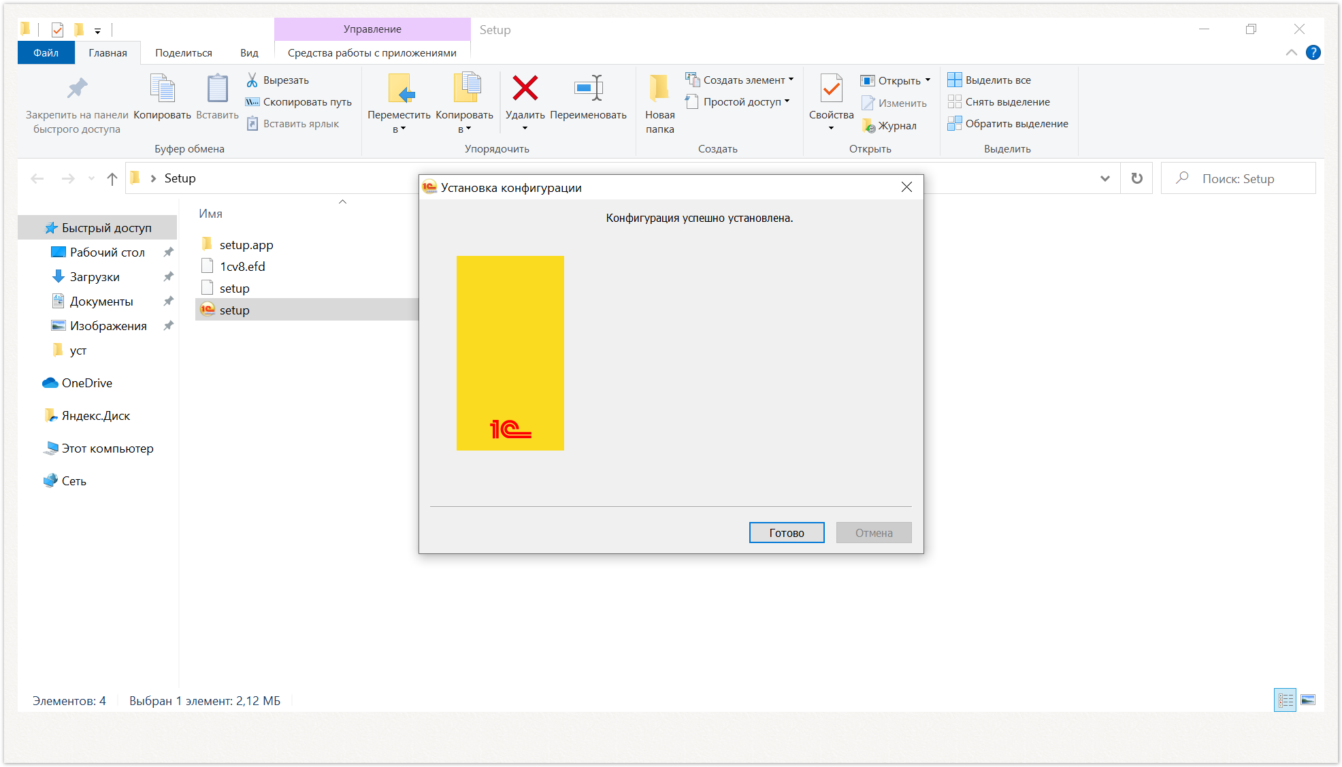
Task: Collapse the ribbon with chevron
Action: [1291, 52]
